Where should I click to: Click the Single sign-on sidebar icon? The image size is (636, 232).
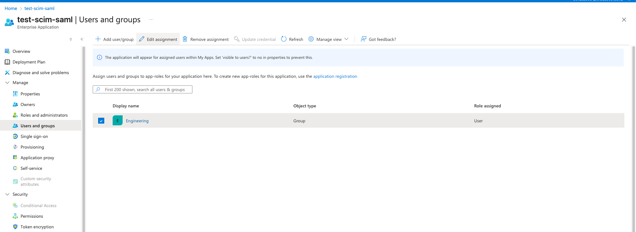[x=15, y=136]
